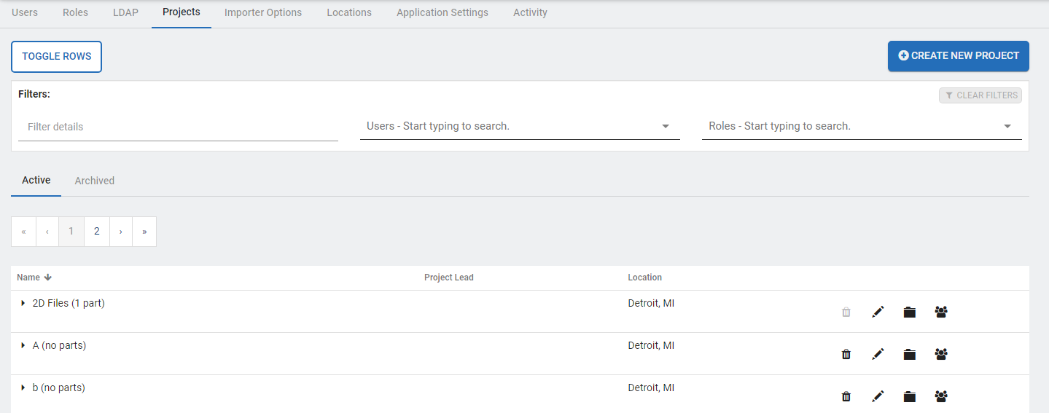1049x413 pixels.
Task: Click Create New Project button
Action: click(x=958, y=56)
